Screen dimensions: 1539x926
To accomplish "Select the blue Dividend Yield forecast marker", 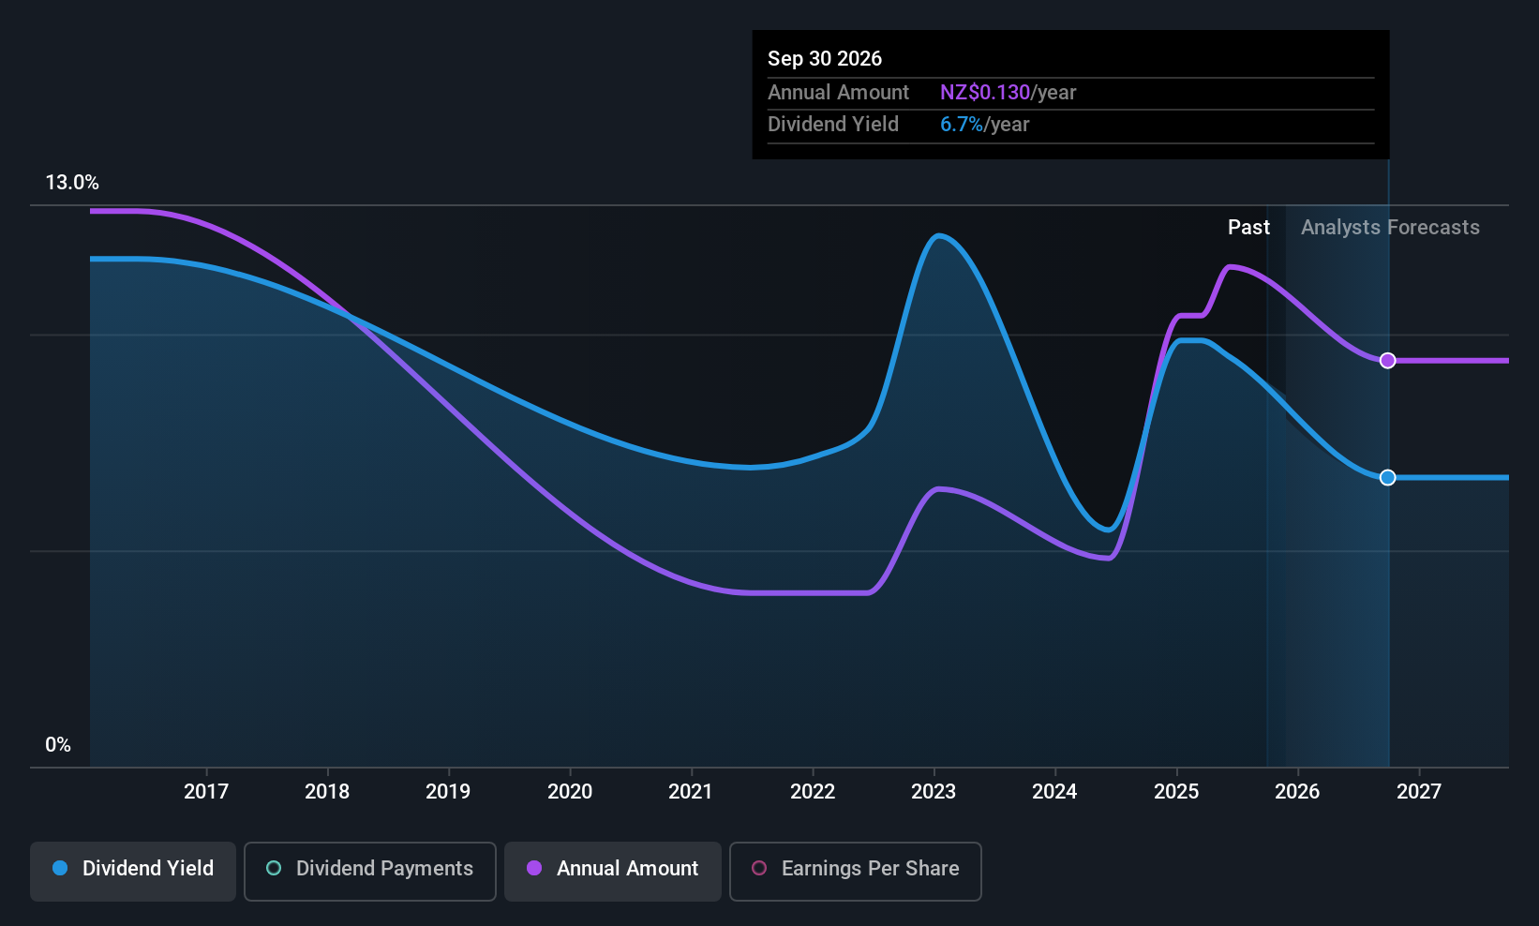I will [x=1388, y=477].
